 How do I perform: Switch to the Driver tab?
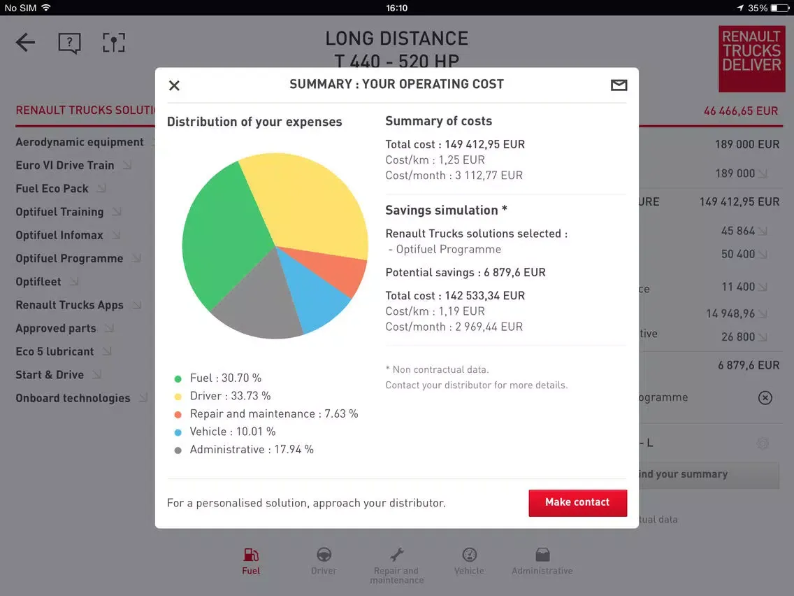tap(324, 562)
